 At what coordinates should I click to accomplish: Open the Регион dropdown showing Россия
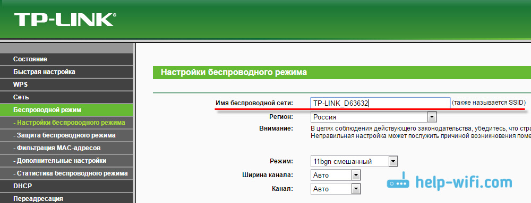373,117
